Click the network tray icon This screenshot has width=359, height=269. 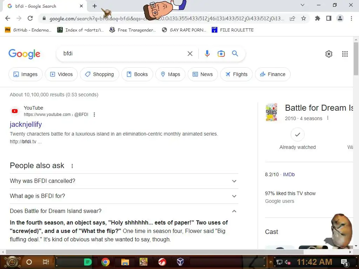[x=279, y=262]
